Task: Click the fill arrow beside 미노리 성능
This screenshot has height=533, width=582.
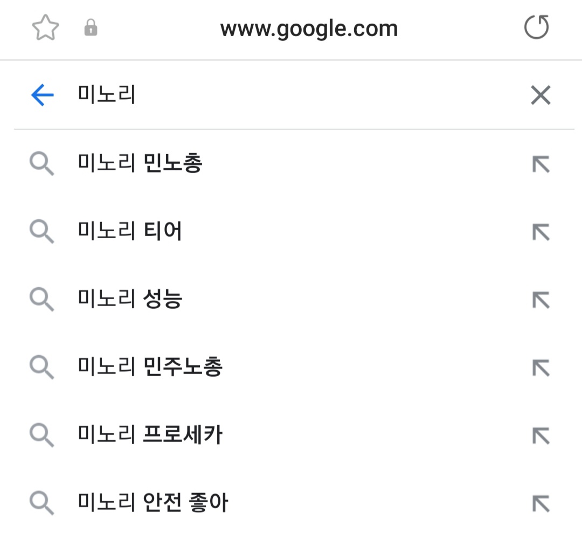Action: 541,300
